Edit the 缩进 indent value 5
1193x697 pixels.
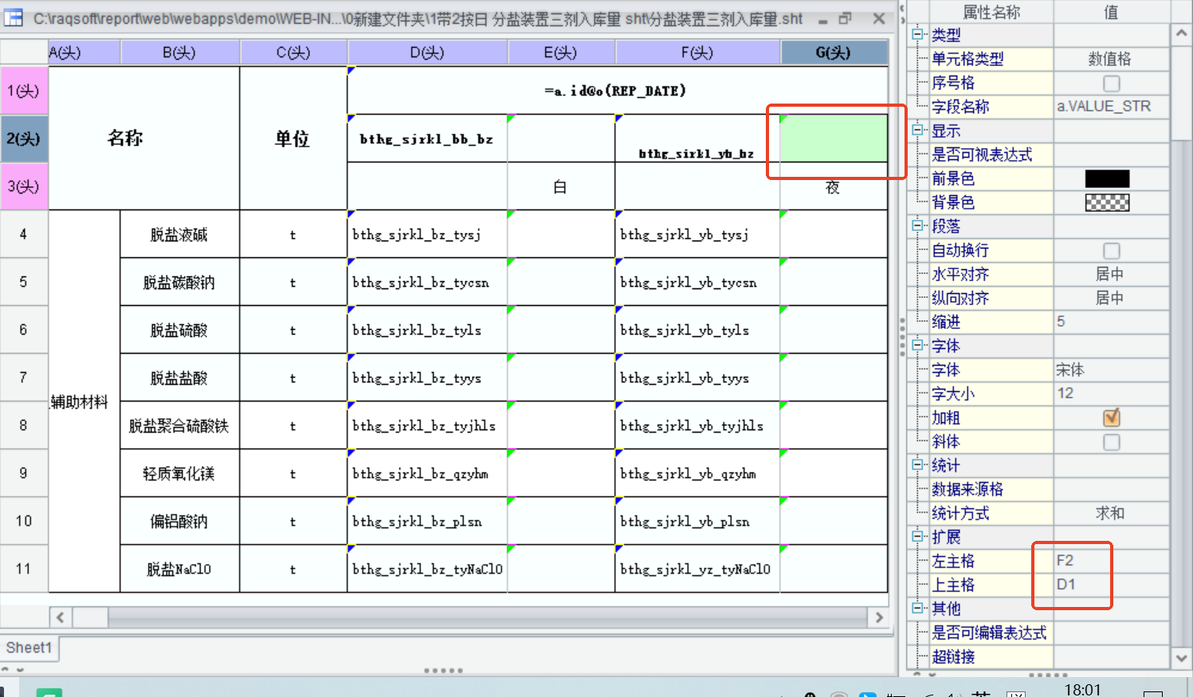click(1111, 322)
